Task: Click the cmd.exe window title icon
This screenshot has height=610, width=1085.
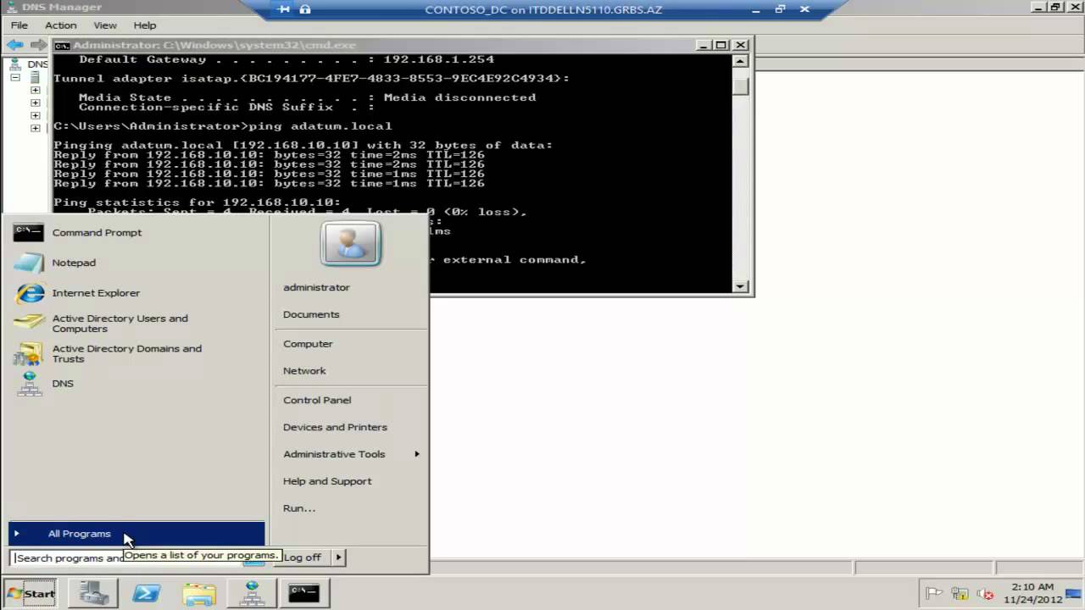Action: pos(62,46)
